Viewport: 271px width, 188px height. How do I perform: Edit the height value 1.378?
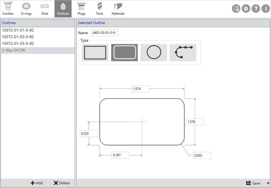point(195,122)
